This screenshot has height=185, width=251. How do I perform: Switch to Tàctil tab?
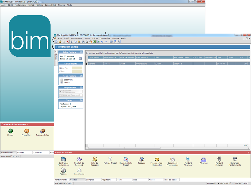pos(125,180)
